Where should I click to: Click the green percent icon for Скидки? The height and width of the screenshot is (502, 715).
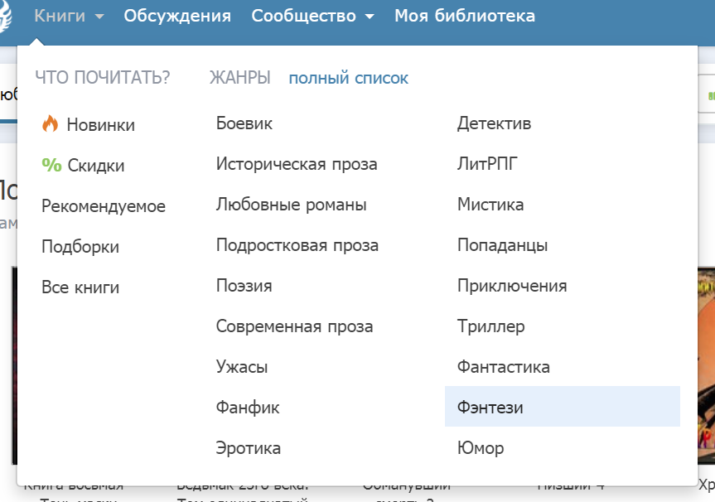point(51,166)
